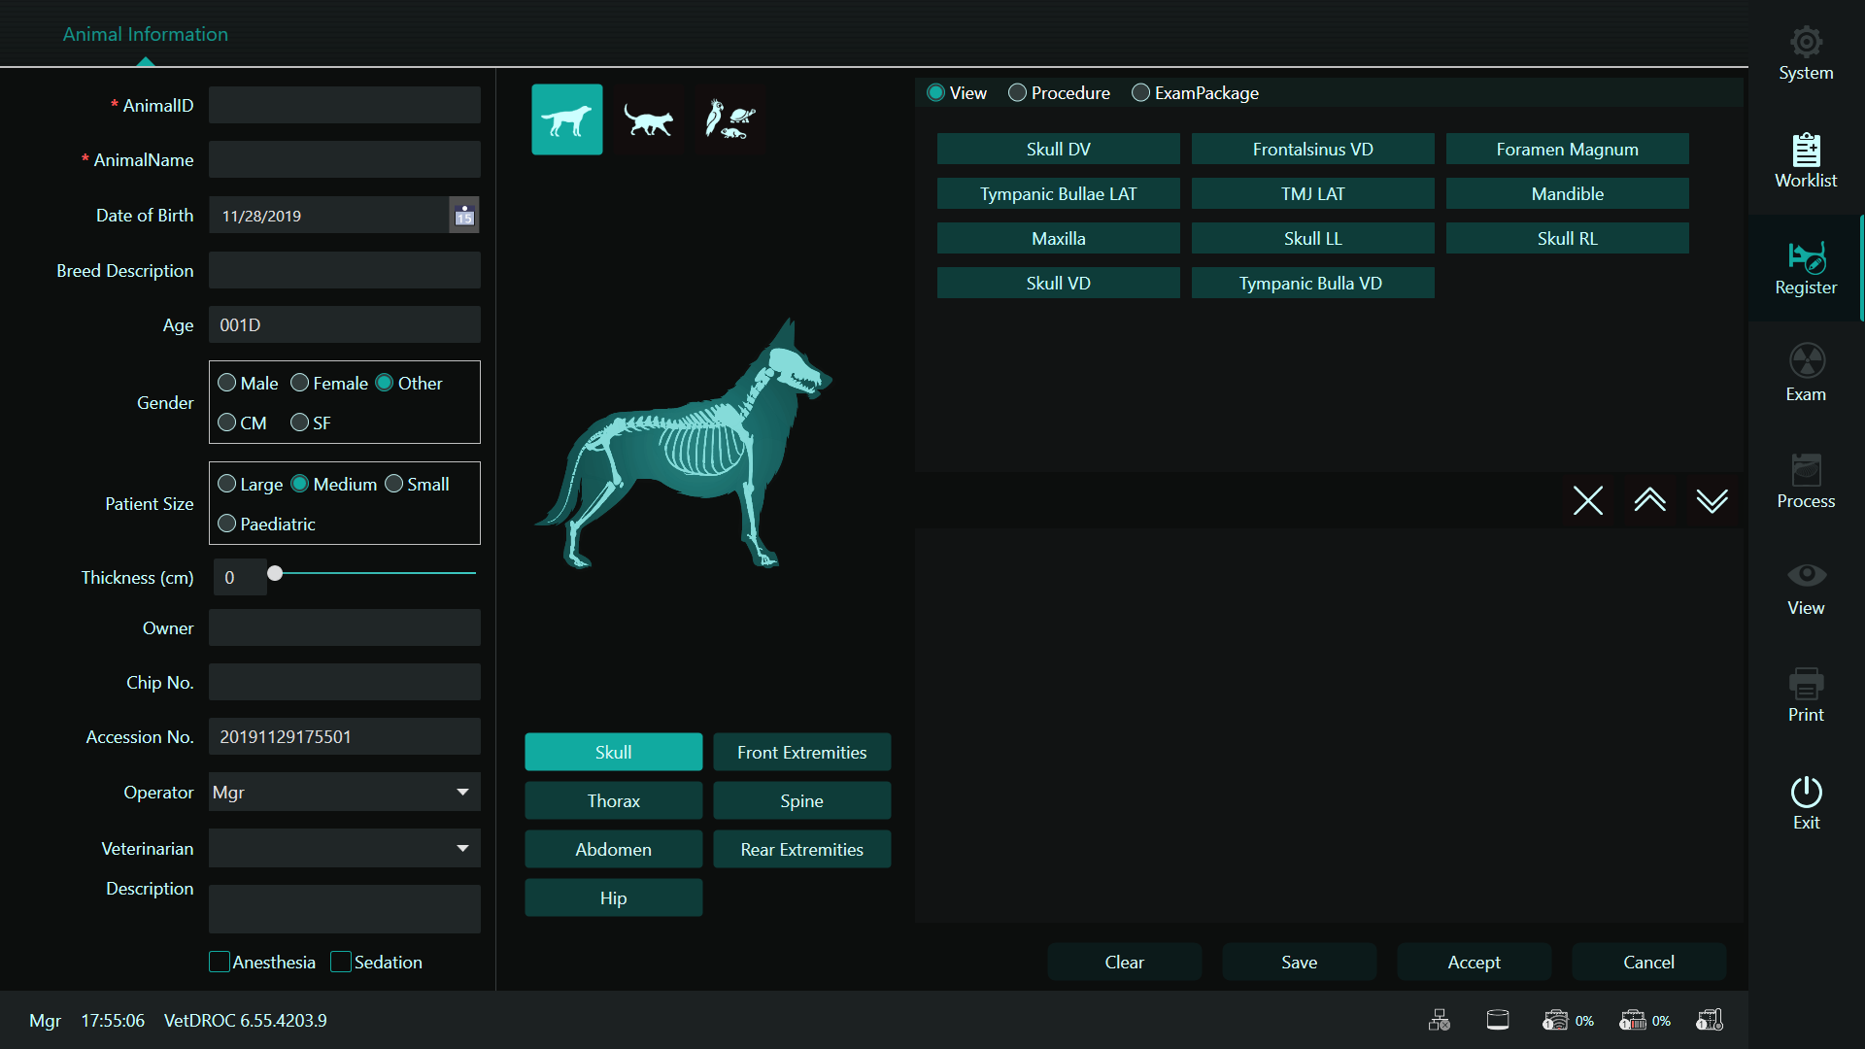Open Date of Birth calendar picker

[x=464, y=216]
